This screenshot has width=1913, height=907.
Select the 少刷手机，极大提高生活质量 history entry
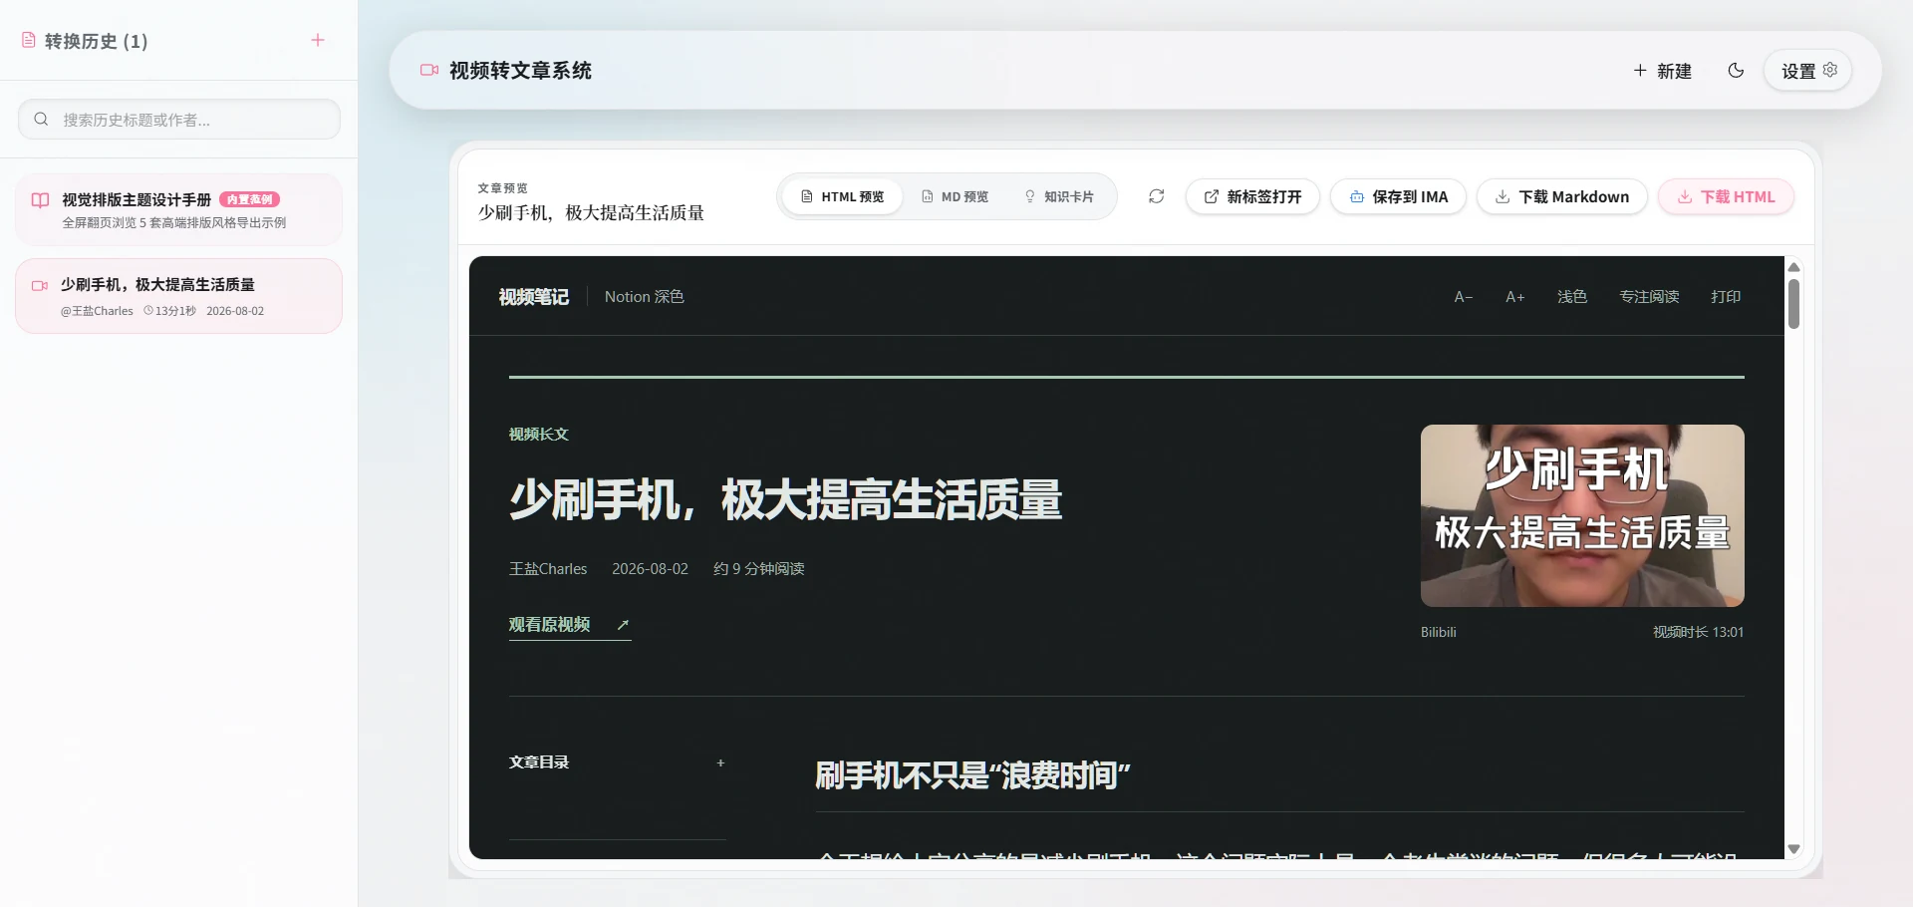178,296
